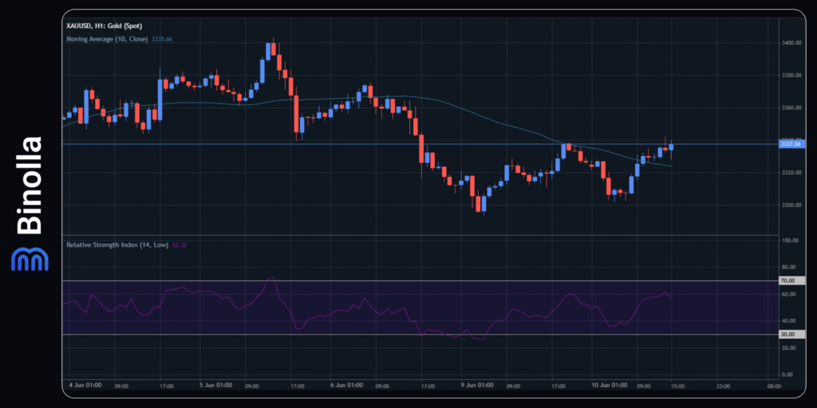Click the current price tag 3337.56

tap(791, 144)
